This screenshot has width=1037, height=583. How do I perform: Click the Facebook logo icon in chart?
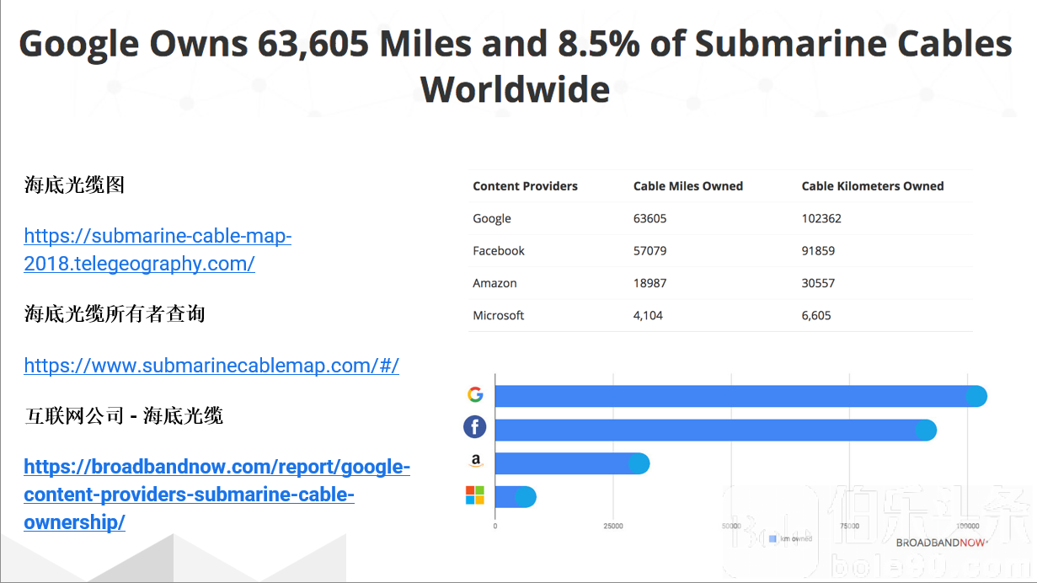click(x=475, y=427)
